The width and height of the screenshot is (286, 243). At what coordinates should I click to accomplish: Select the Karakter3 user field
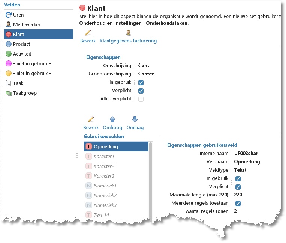[x=116, y=176]
